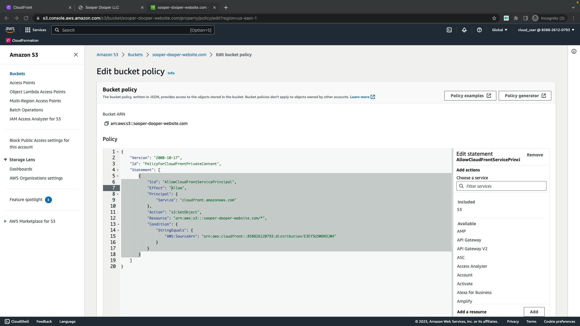The height and width of the screenshot is (326, 580).
Task: Fold the code block at line 13
Action: coord(118,224)
